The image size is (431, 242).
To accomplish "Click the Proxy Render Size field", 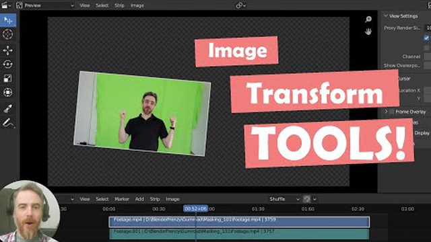I will coord(428,28).
